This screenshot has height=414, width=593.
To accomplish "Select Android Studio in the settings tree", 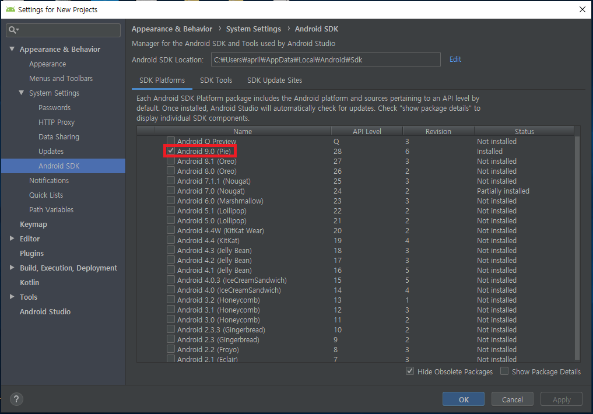I will pos(45,311).
